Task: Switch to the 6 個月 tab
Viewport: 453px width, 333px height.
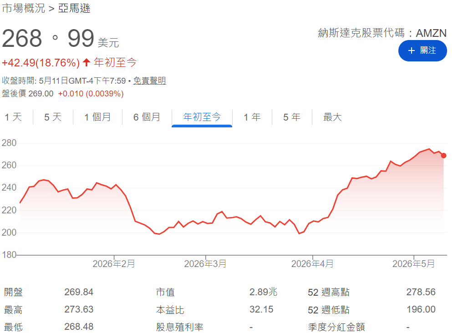Action: click(147, 117)
